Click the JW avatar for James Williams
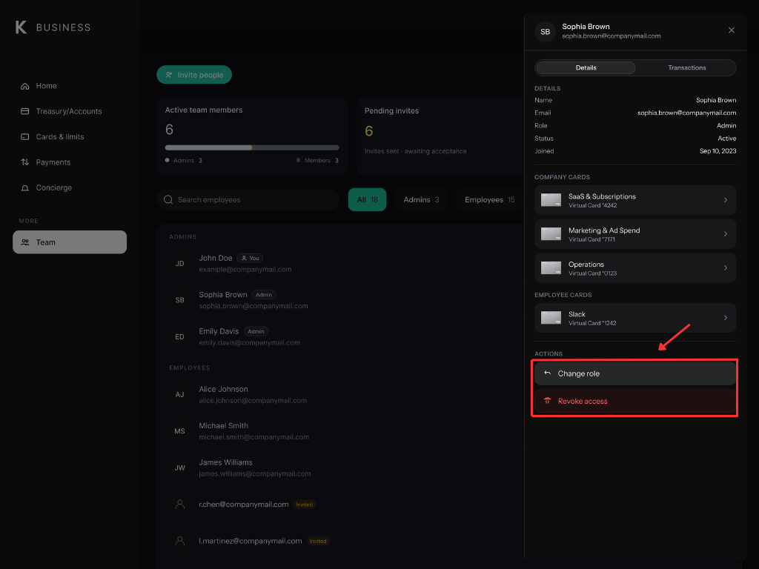The height and width of the screenshot is (569, 759). (x=179, y=468)
